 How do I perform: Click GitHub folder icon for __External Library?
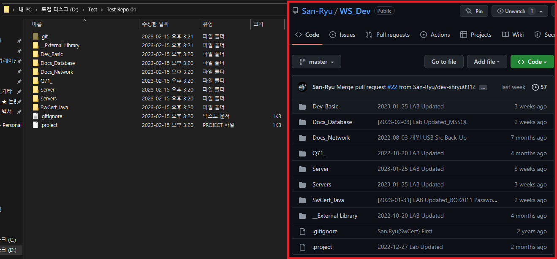pos(302,216)
